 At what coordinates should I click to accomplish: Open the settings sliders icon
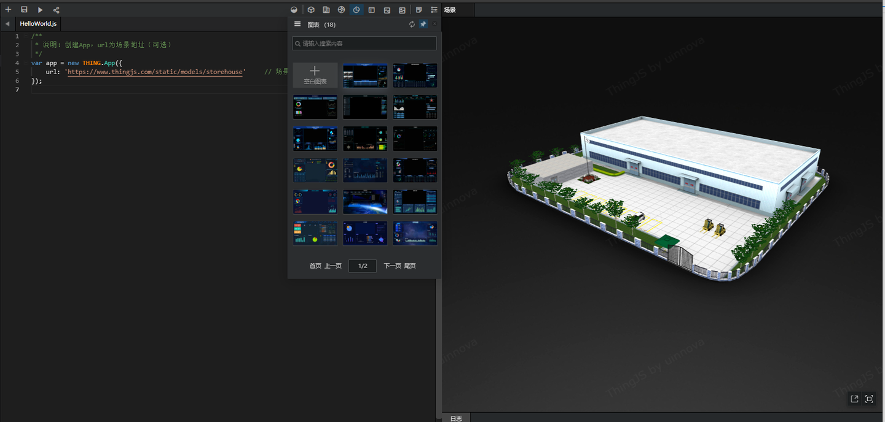pyautogui.click(x=434, y=10)
